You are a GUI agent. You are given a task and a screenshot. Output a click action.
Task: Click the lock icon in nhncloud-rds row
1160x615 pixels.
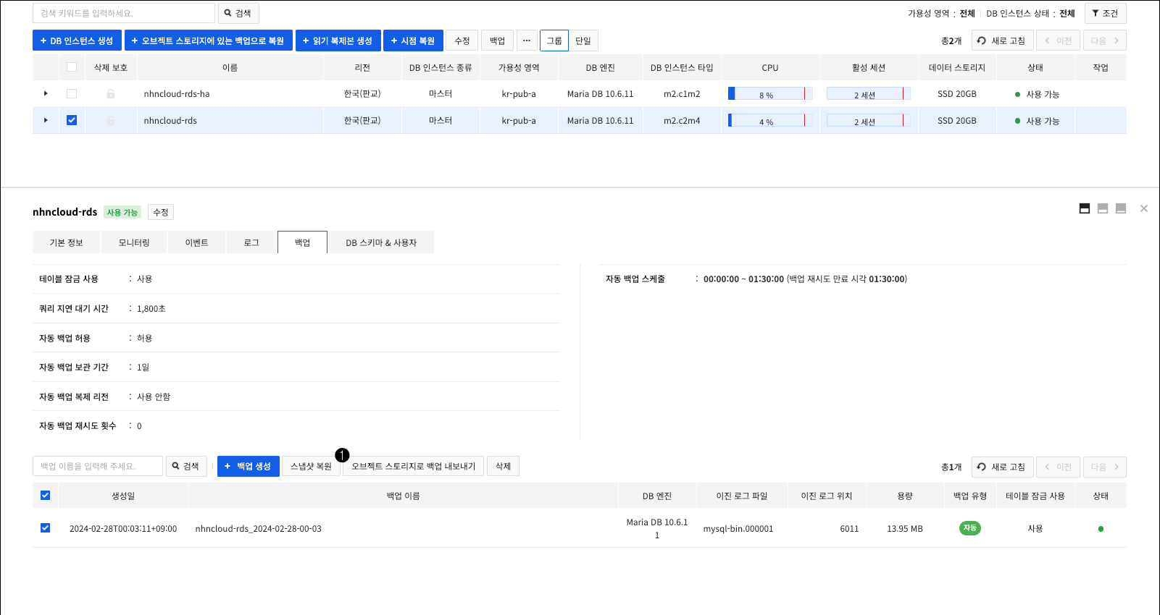[111, 121]
